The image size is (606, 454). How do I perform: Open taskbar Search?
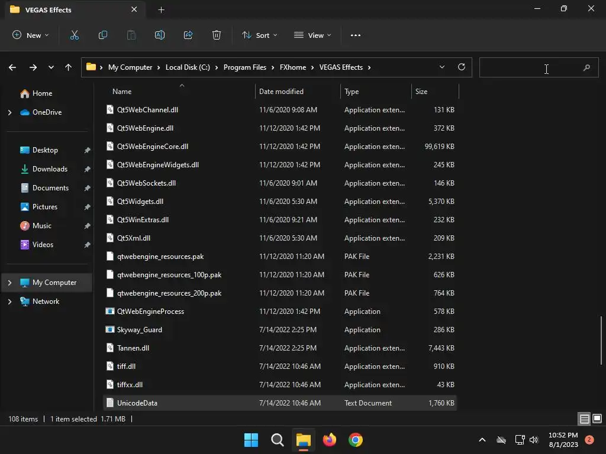point(277,440)
